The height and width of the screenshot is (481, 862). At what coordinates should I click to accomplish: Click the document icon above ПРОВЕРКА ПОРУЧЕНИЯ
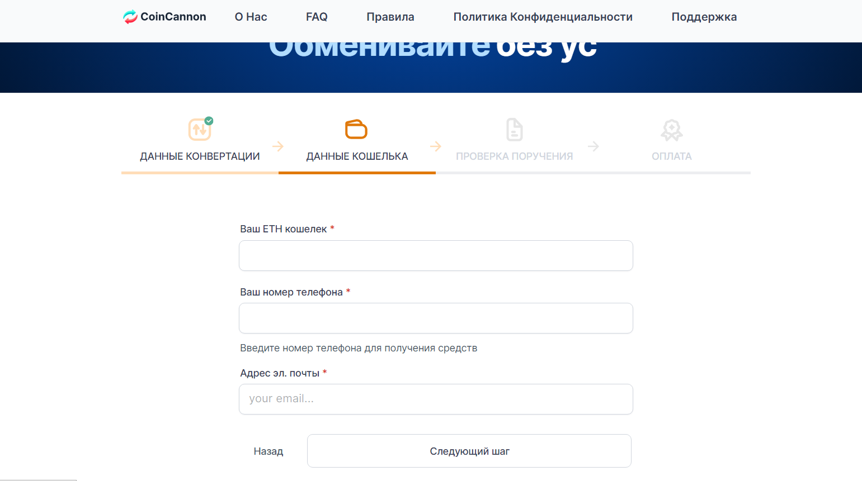[x=514, y=130]
